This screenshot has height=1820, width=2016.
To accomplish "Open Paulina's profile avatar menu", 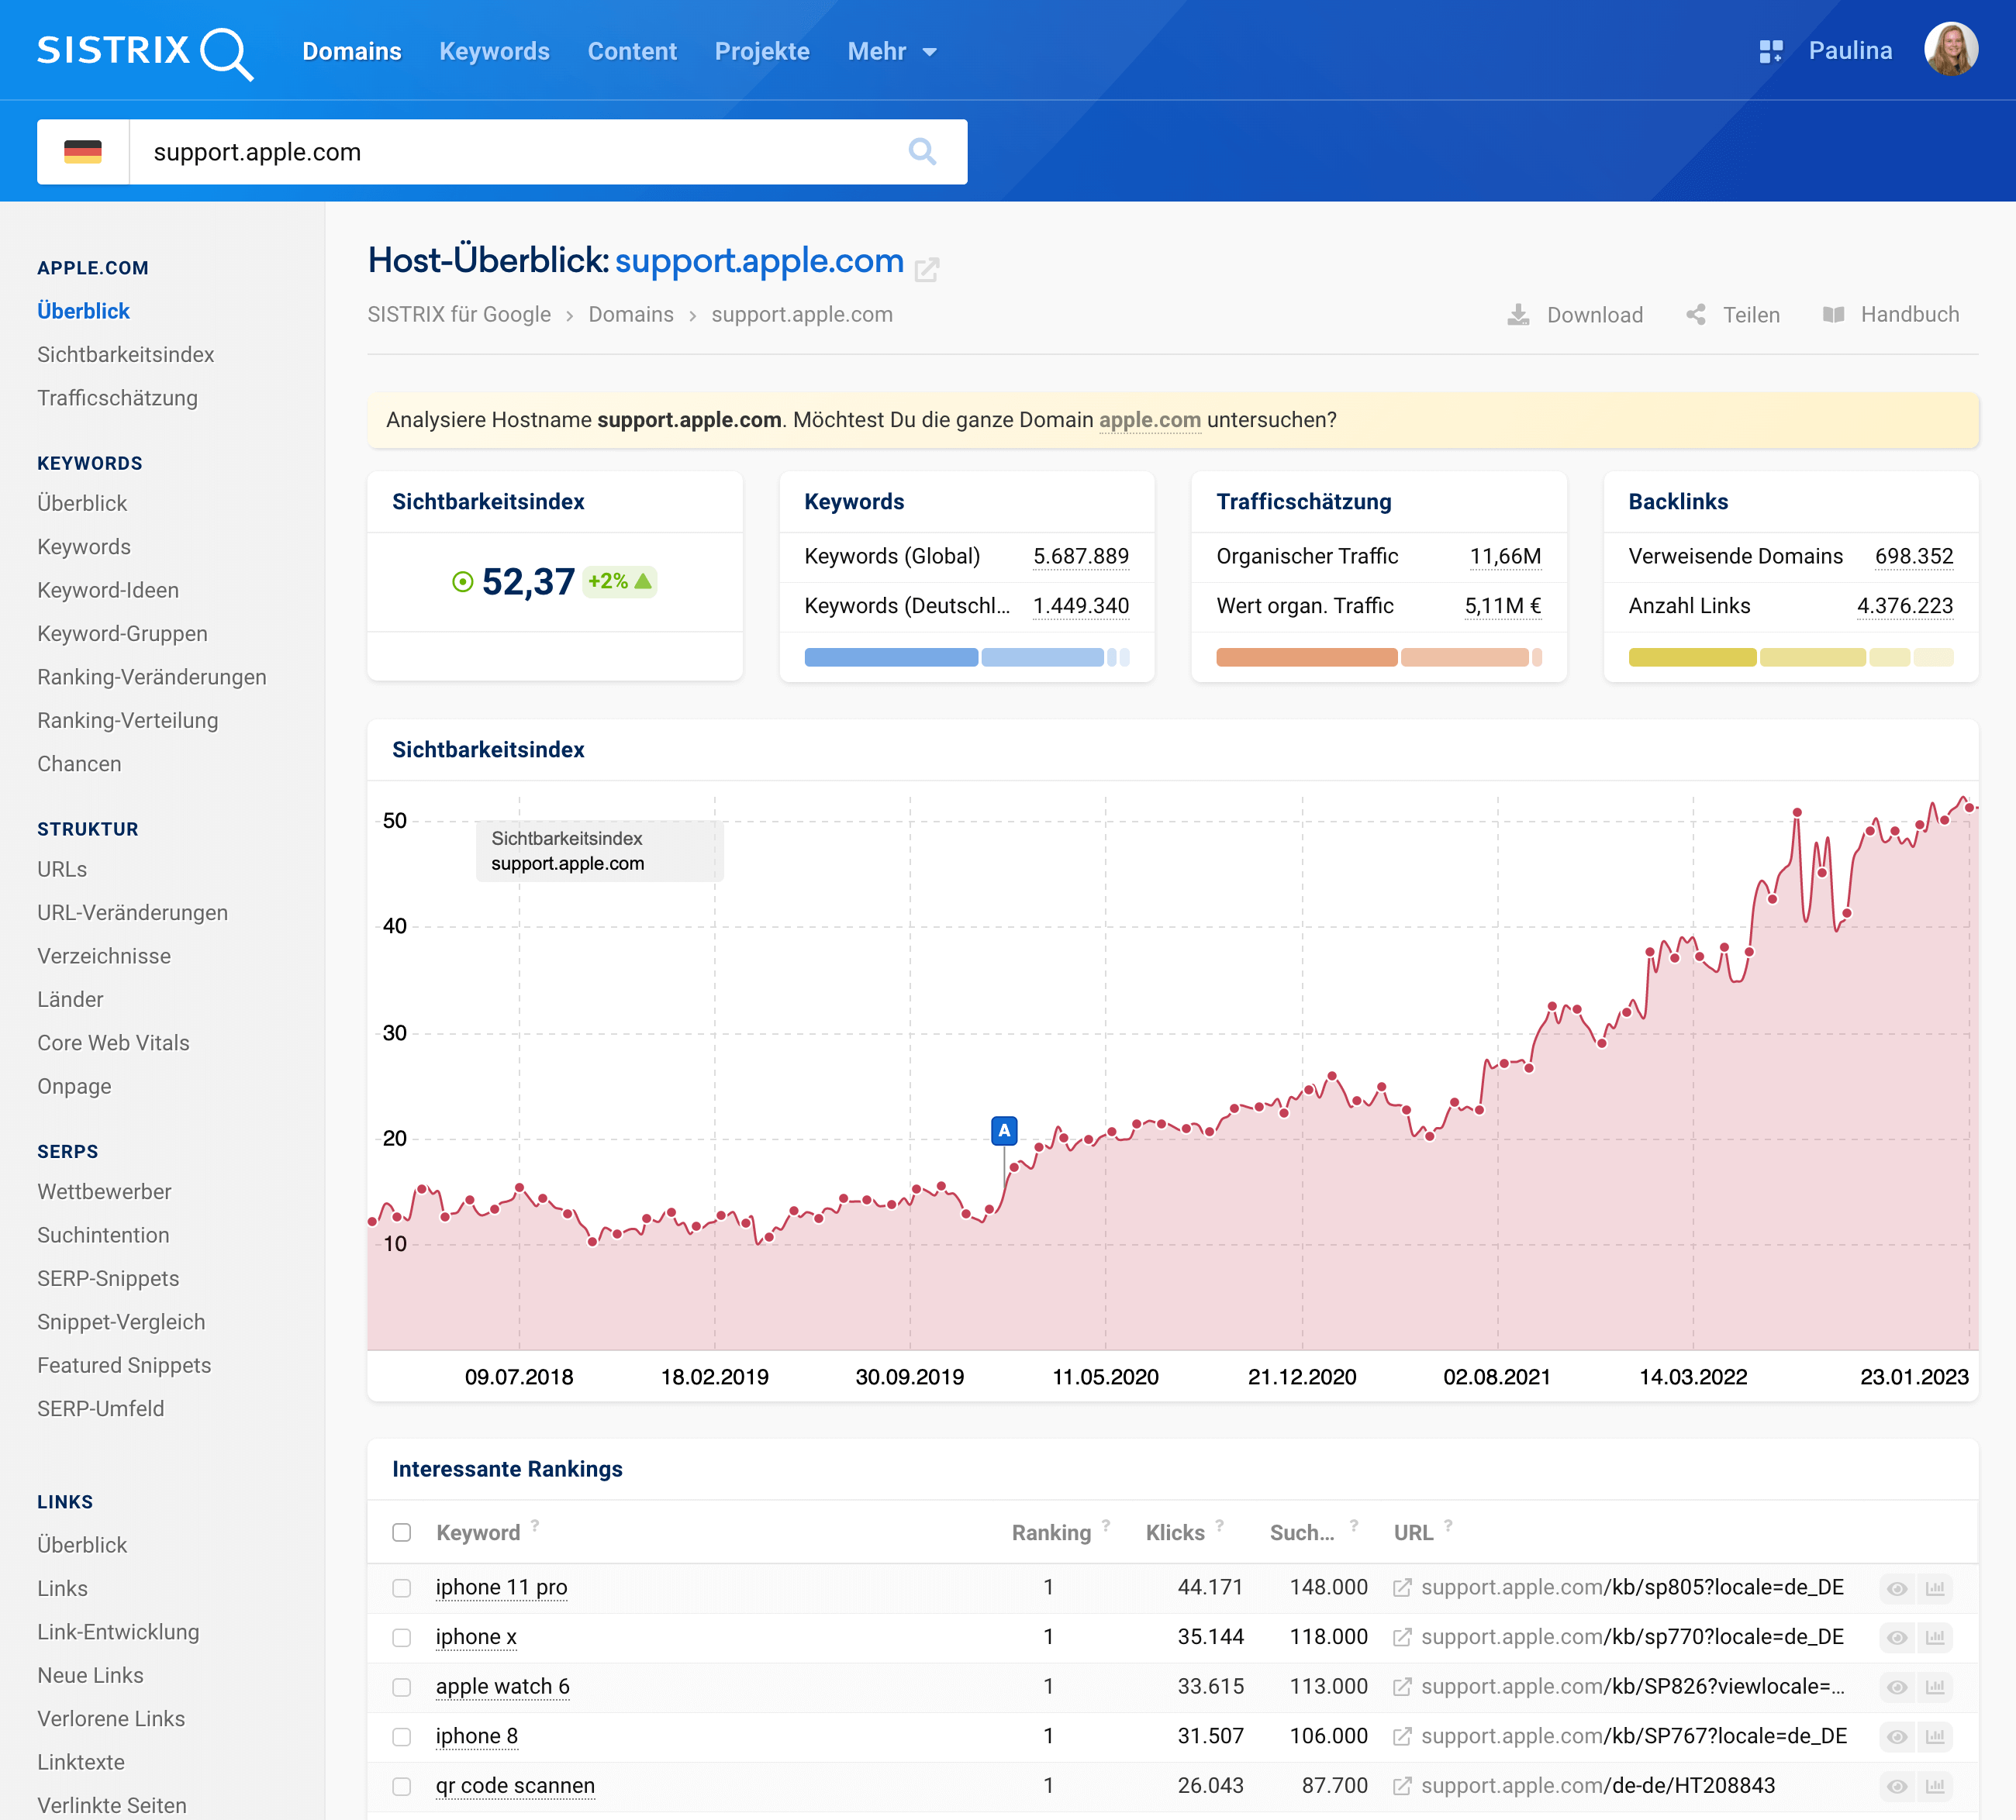I will tap(1950, 50).
